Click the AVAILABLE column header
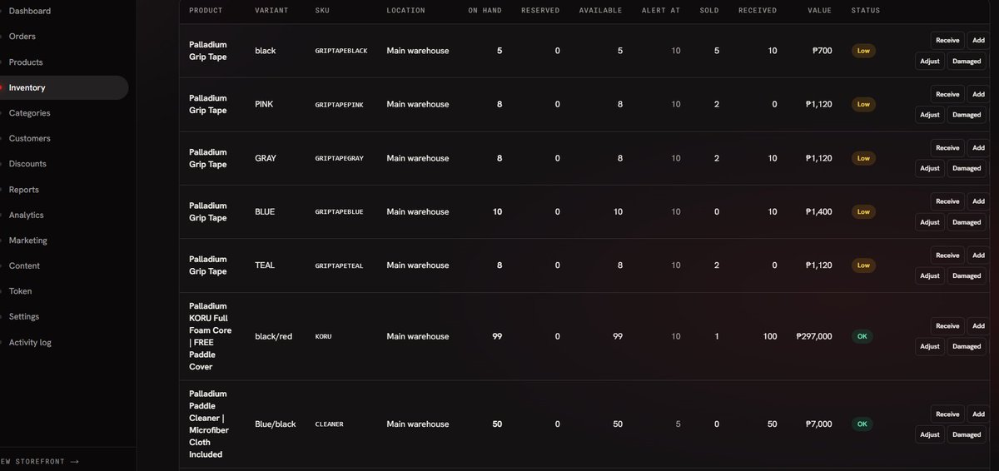 click(600, 11)
